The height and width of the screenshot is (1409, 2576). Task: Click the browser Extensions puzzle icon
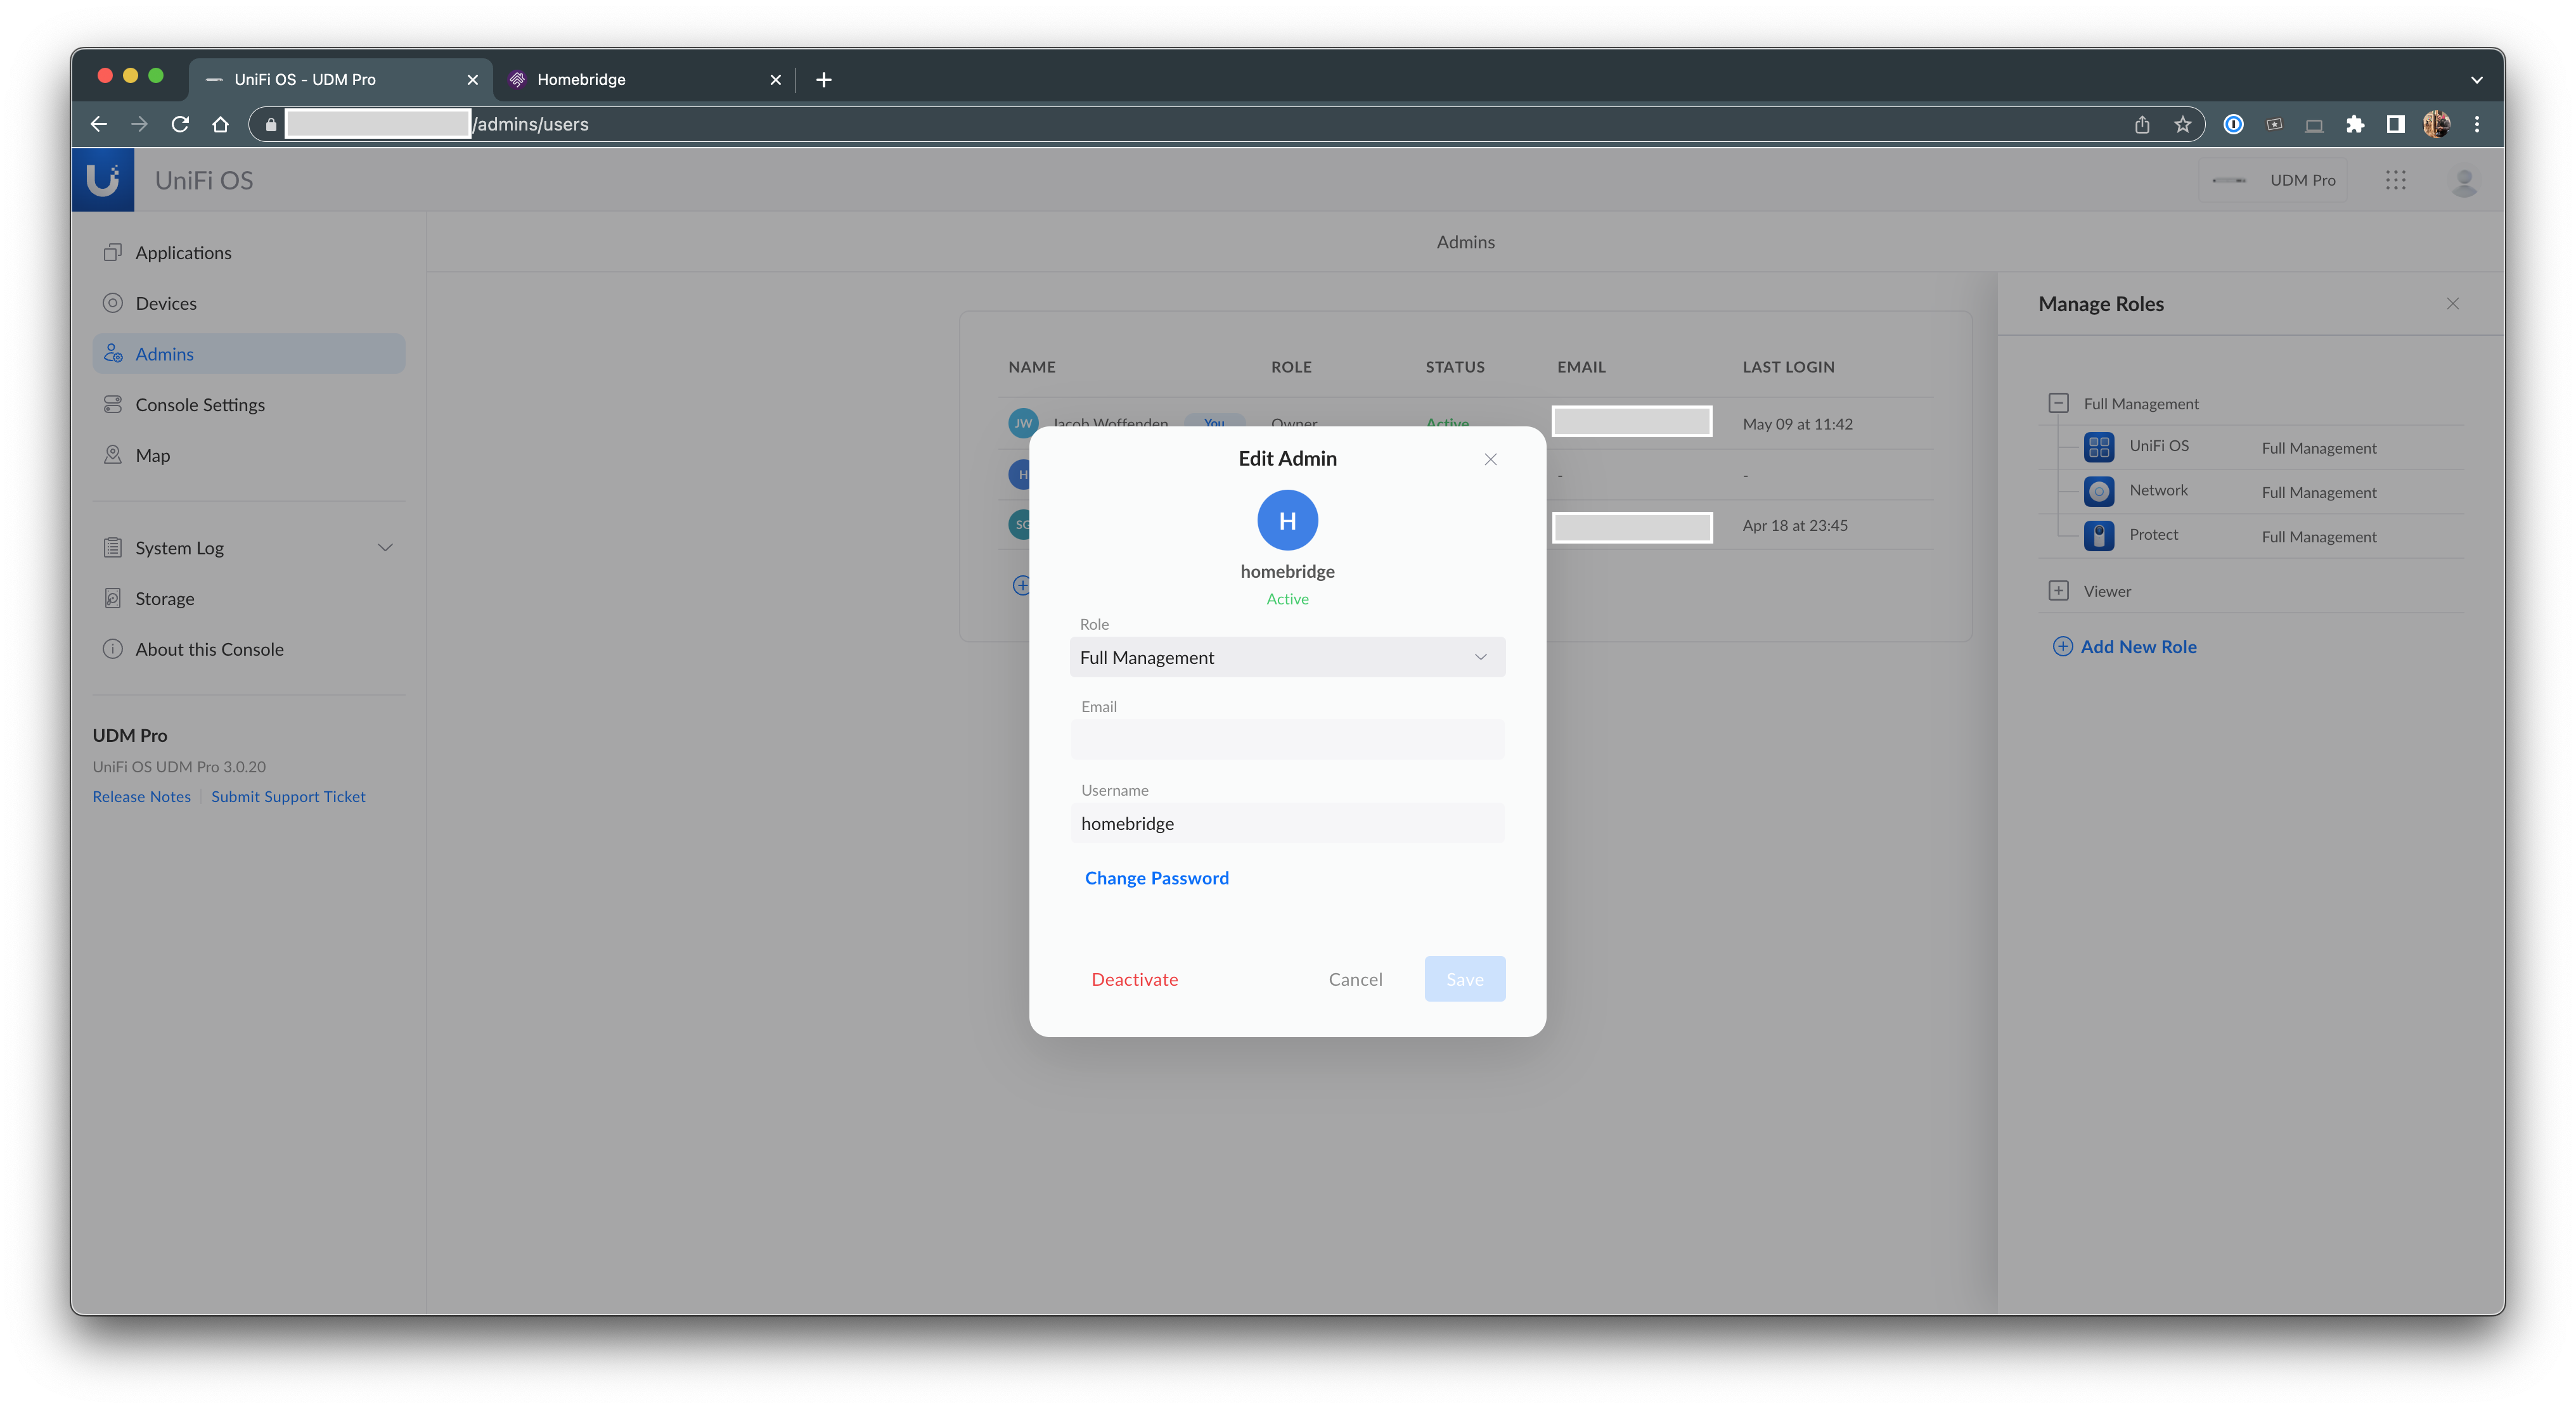(2355, 124)
